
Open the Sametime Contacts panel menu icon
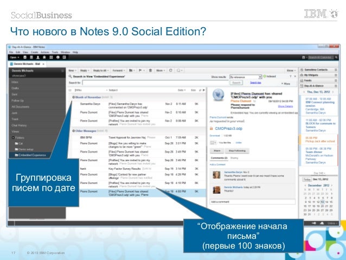[x=336, y=70]
